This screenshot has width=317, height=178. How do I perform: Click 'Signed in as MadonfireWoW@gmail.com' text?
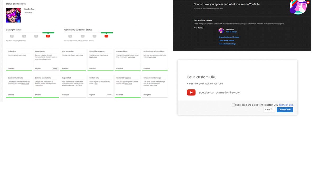pos(208,8)
